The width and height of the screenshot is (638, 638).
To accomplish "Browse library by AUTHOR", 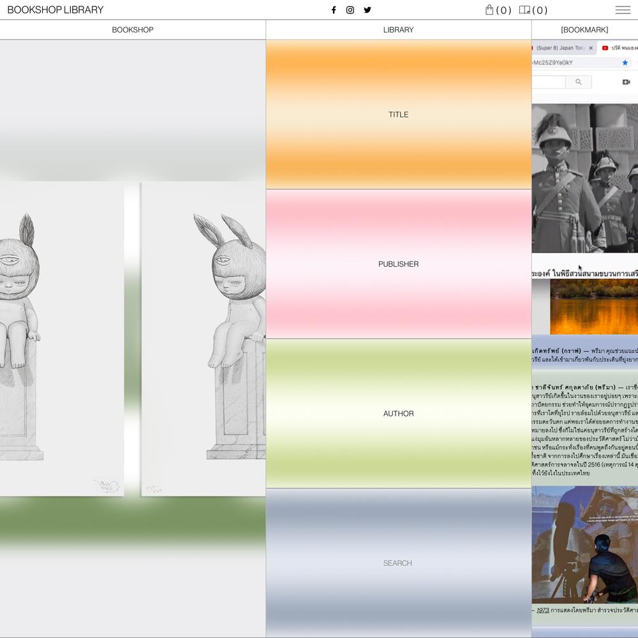I will [398, 413].
